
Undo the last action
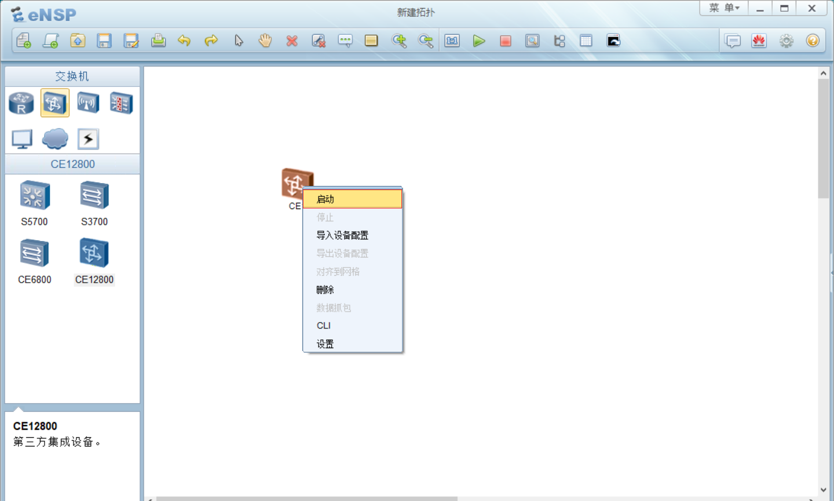pyautogui.click(x=184, y=41)
